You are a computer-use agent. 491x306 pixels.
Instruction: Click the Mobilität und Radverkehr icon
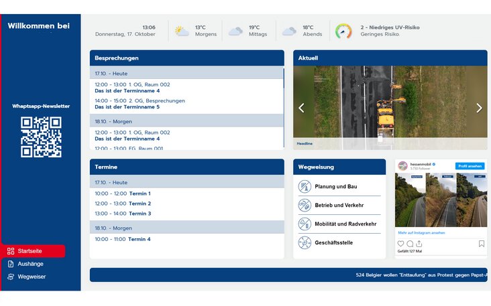[305, 224]
